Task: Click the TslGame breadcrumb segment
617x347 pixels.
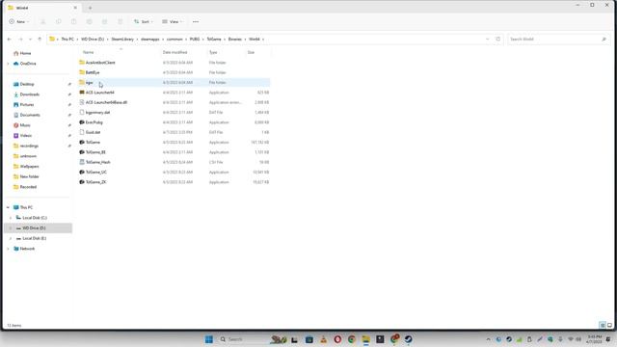Action: click(214, 39)
